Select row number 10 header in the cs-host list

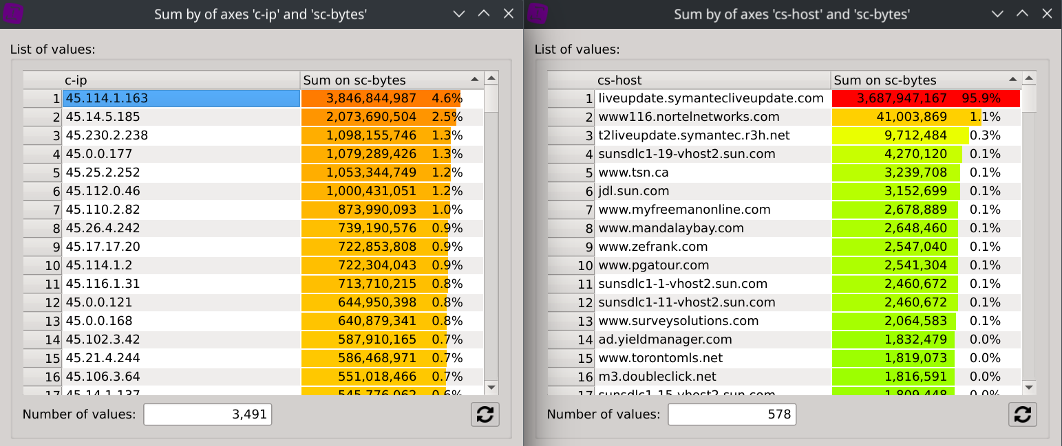click(x=571, y=265)
